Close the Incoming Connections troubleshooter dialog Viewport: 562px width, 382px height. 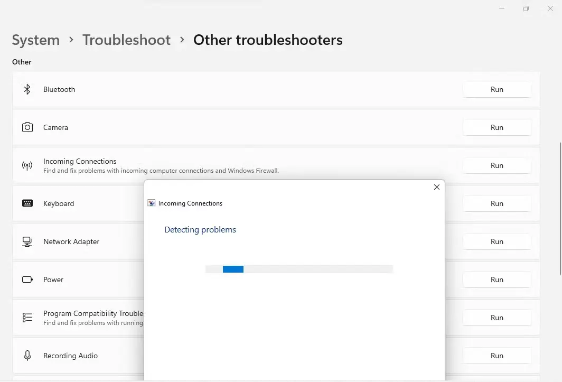coord(436,187)
